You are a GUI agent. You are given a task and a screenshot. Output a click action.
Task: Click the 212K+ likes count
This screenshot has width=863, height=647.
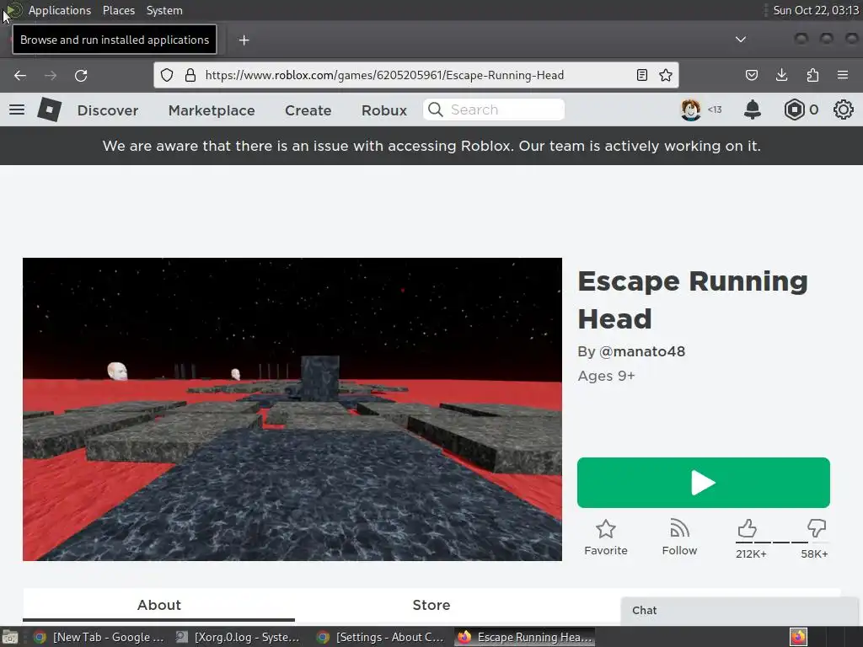(751, 554)
